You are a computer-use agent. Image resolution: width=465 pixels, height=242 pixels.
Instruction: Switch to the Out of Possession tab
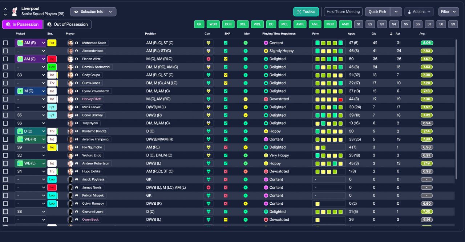tap(67, 24)
